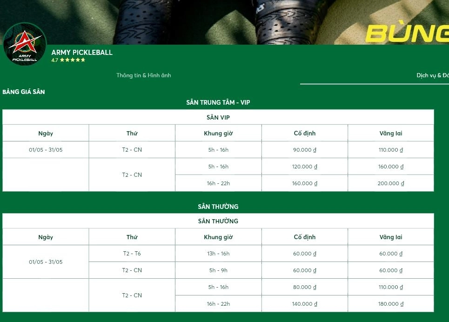Viewport: 449px width, 322px height.
Task: Click the 200.000 đ VIP evening price
Action: coord(390,183)
